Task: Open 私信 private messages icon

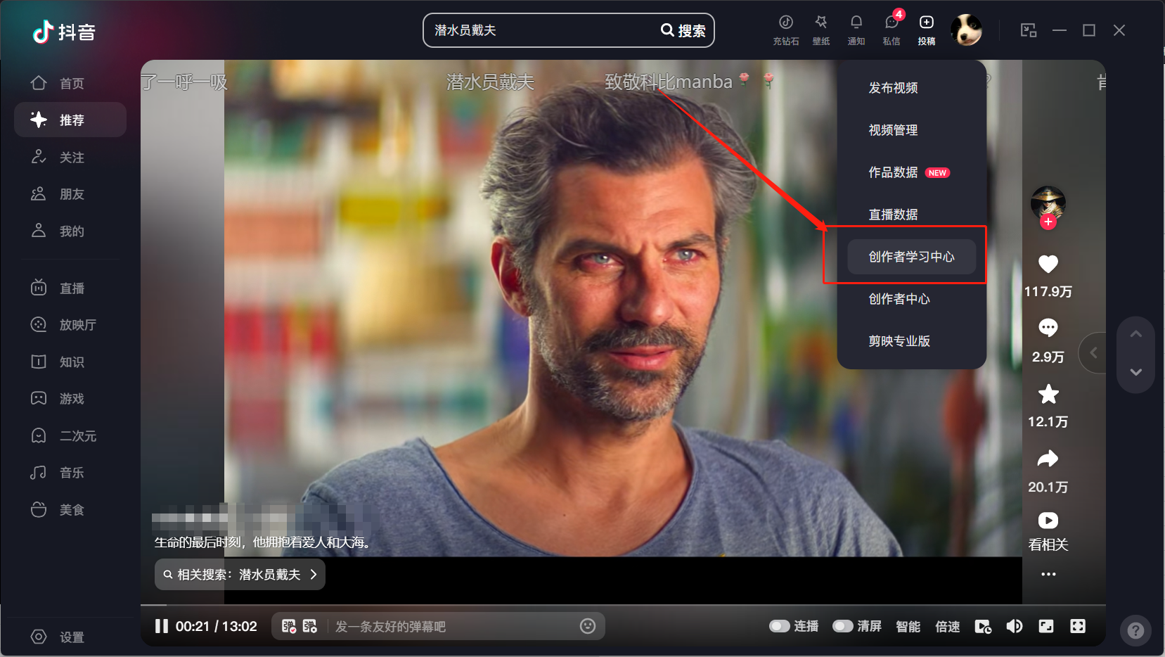Action: point(892,24)
